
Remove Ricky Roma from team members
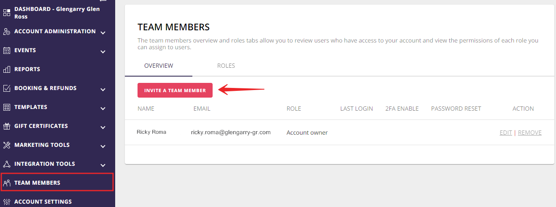530,133
